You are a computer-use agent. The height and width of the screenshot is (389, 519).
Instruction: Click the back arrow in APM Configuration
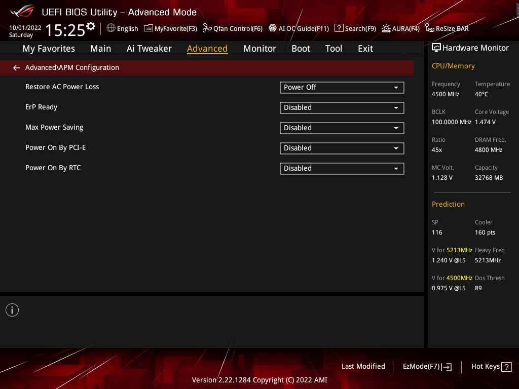point(17,68)
